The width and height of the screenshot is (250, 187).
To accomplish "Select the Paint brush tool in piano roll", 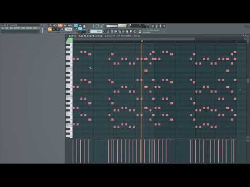I will 82,36.
